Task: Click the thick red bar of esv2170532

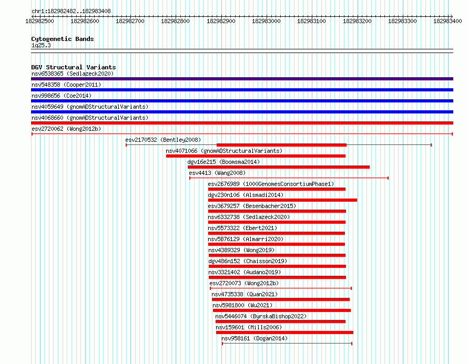Action: click(281, 145)
